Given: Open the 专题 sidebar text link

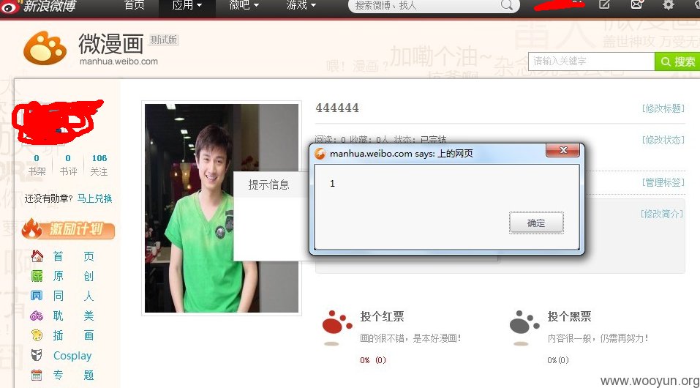Looking at the screenshot, I should [74, 375].
